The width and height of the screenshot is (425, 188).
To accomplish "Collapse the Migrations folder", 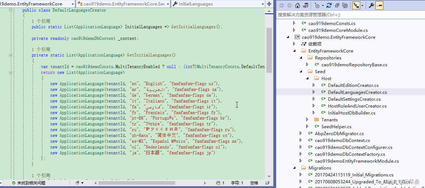I will click(294, 168).
